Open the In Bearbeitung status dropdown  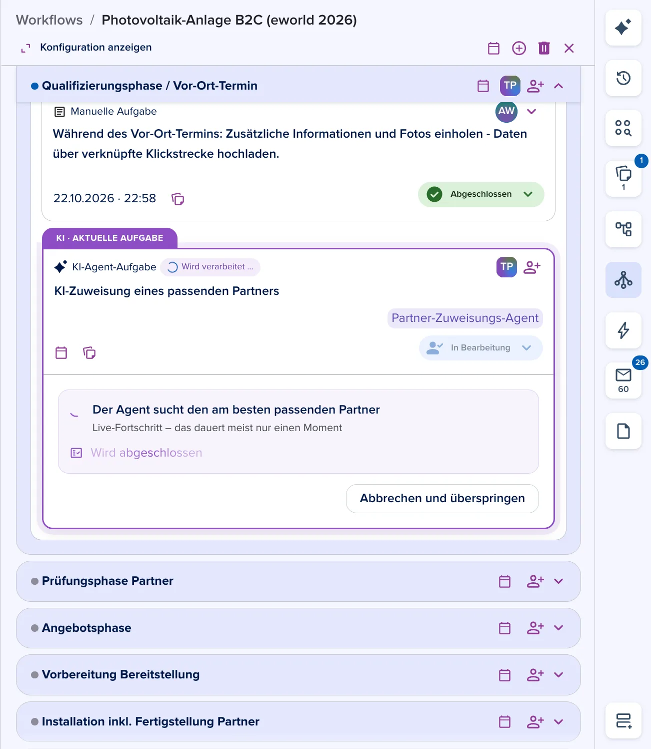(x=481, y=348)
